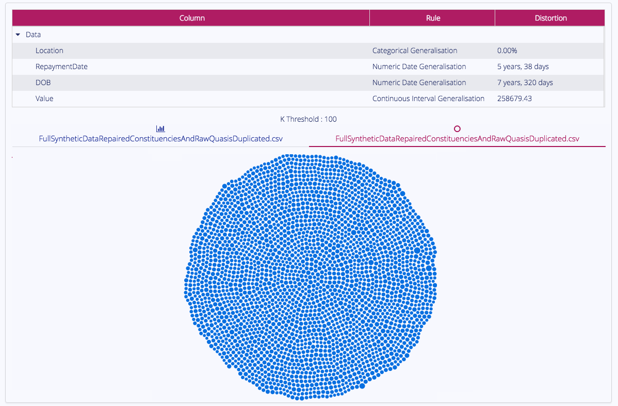This screenshot has width=618, height=406.
Task: Click the 0.00% distortion value
Action: click(x=507, y=51)
